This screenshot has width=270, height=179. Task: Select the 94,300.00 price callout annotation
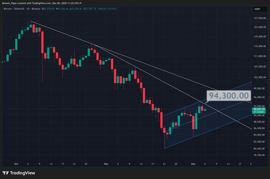coord(229,96)
